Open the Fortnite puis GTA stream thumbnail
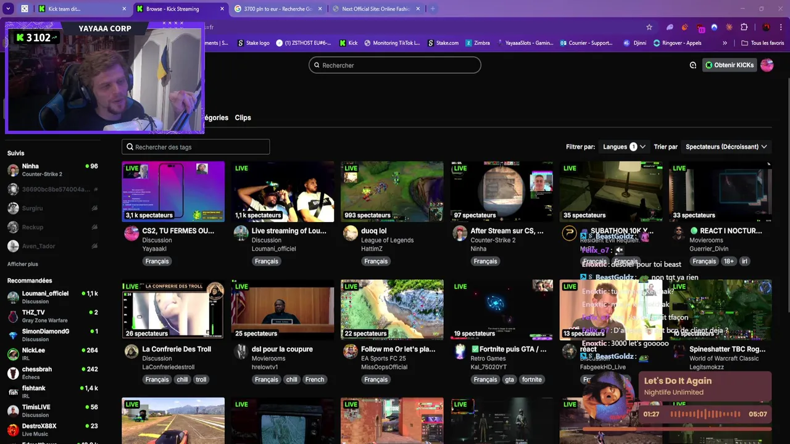 (x=501, y=310)
